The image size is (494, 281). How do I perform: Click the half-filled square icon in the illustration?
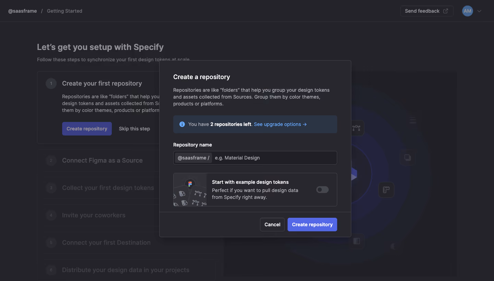357,241
